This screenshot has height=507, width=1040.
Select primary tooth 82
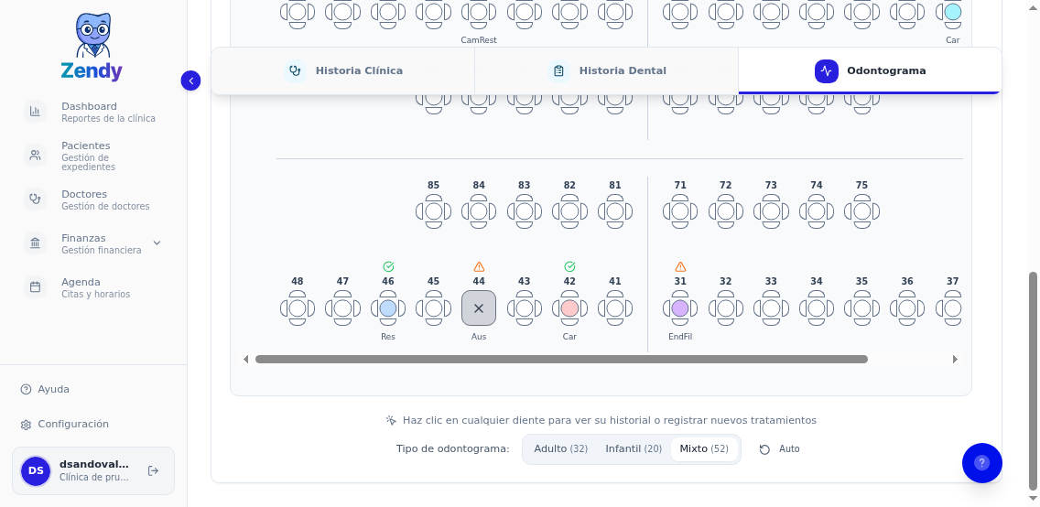coord(569,211)
